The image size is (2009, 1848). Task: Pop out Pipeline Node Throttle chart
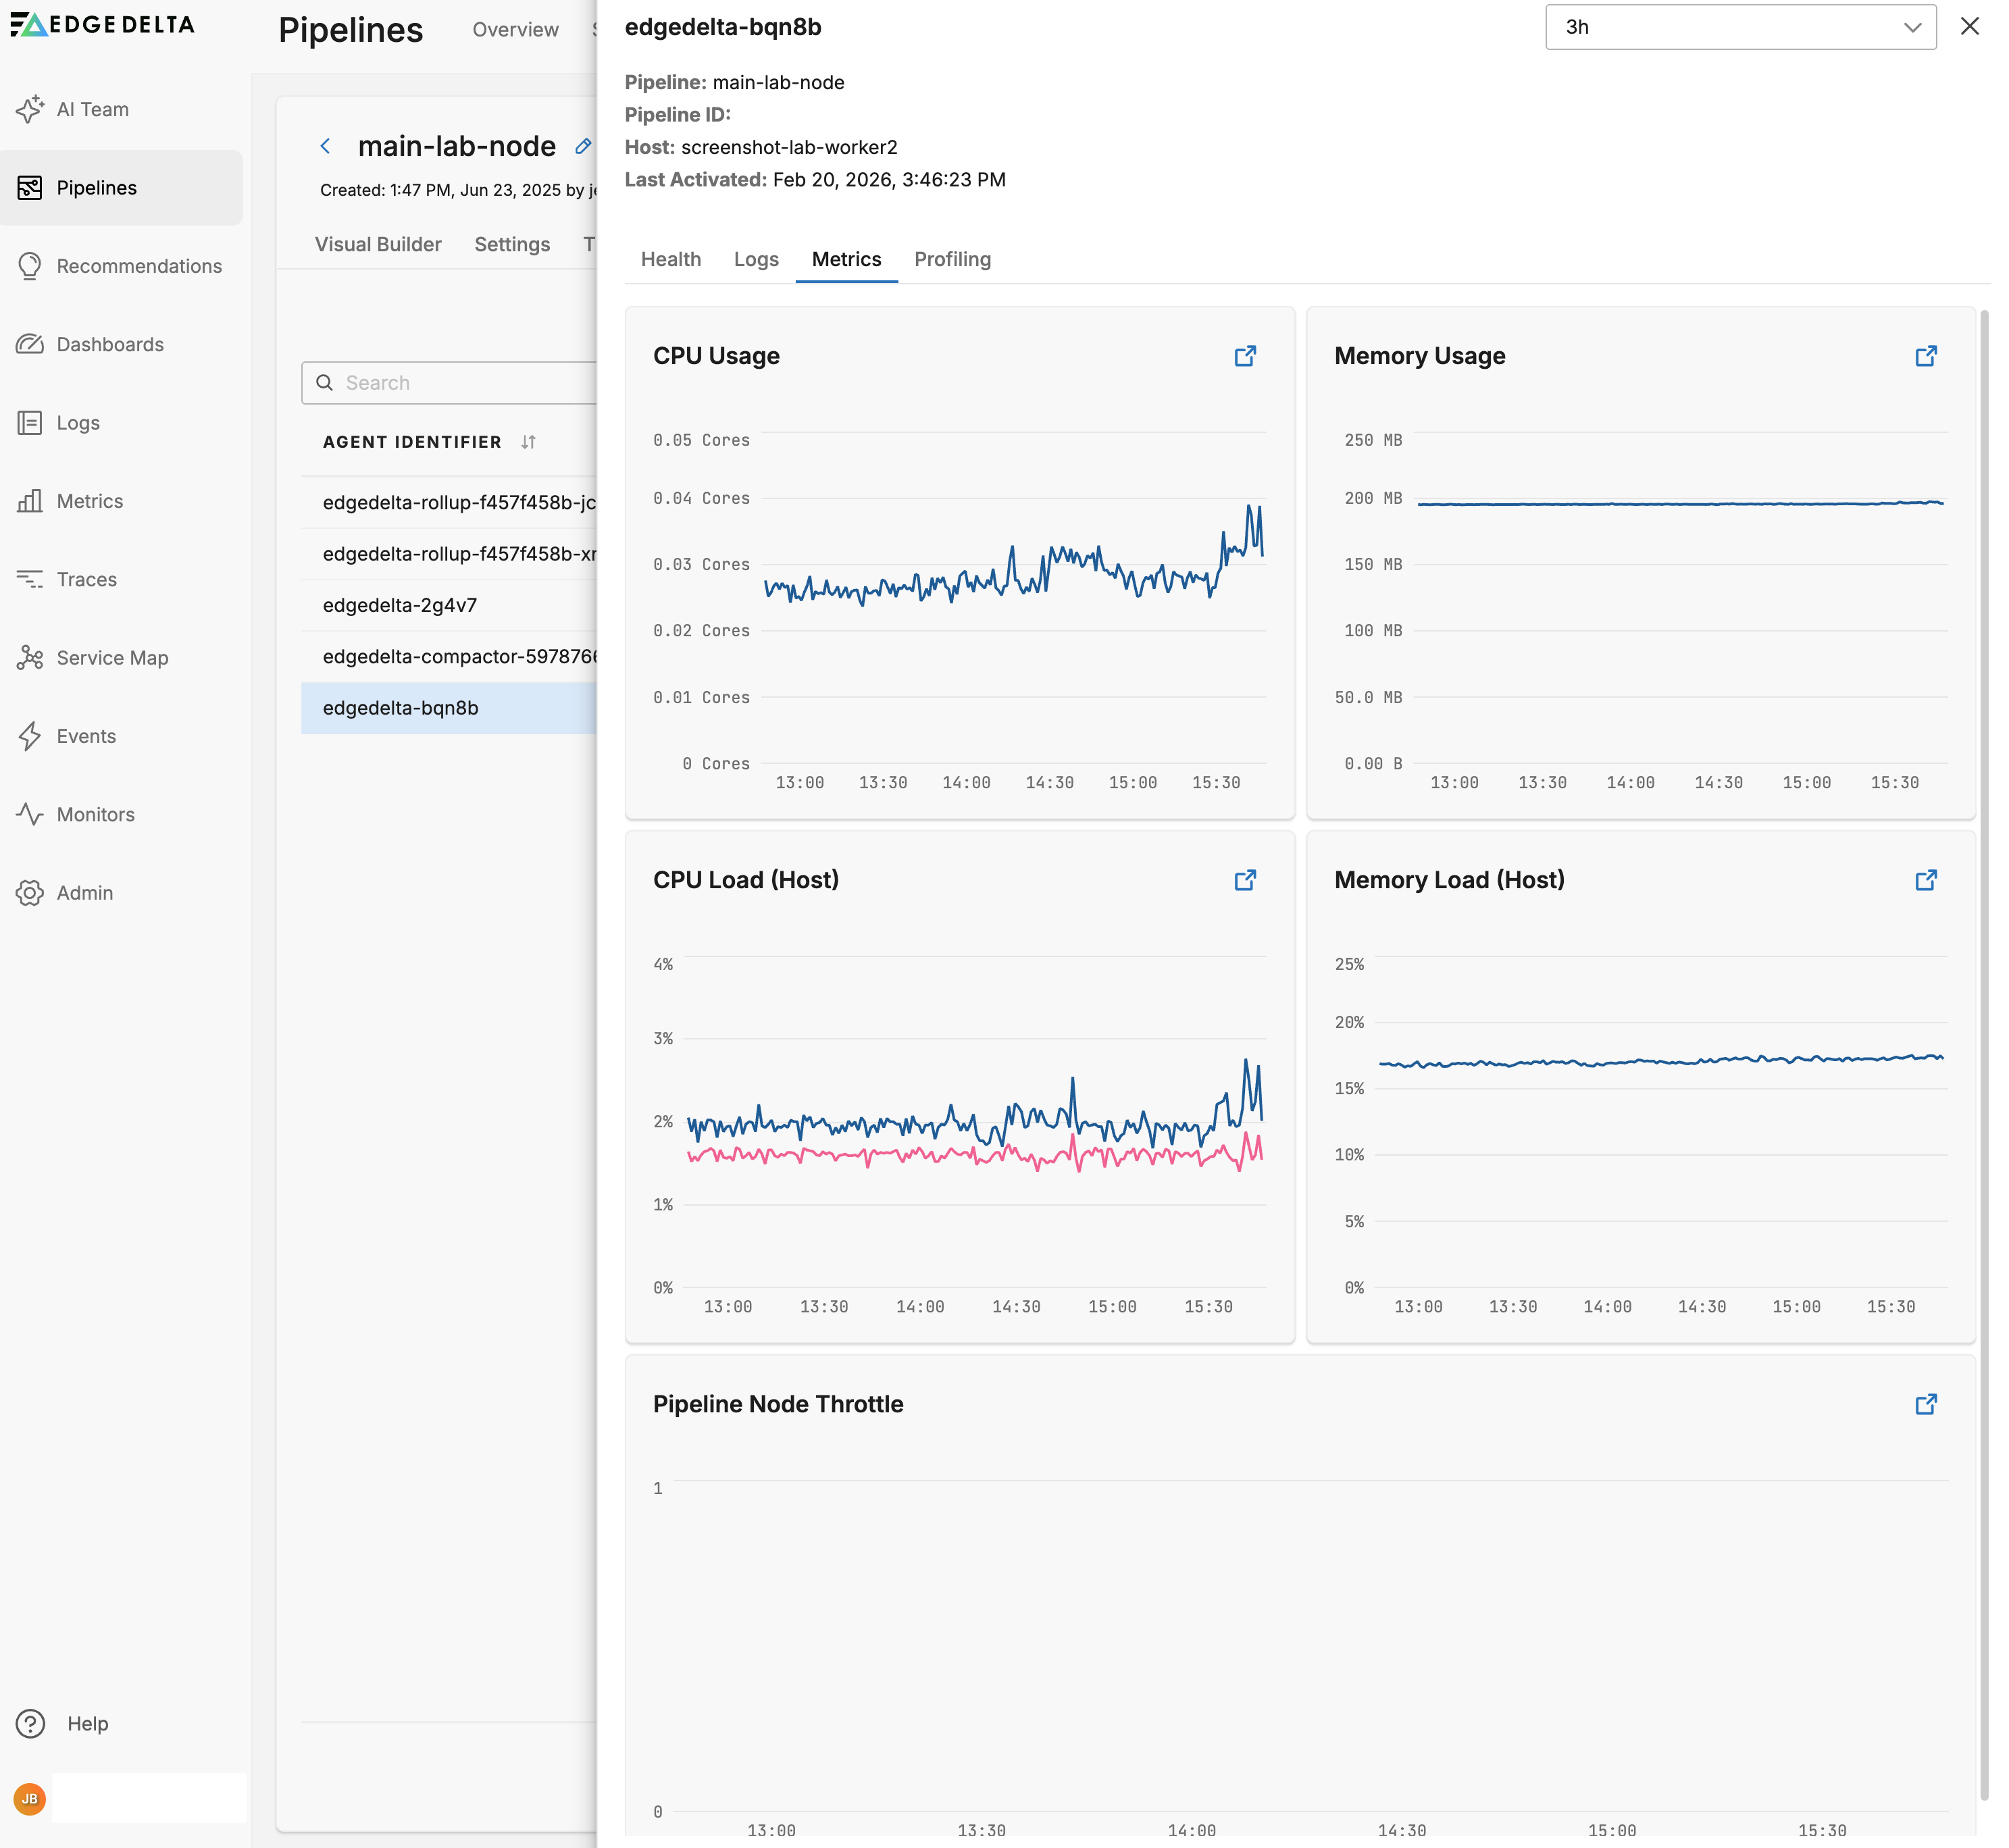tap(1925, 1404)
